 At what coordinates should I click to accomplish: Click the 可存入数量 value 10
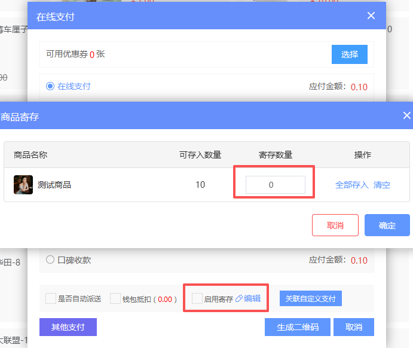pyautogui.click(x=200, y=185)
